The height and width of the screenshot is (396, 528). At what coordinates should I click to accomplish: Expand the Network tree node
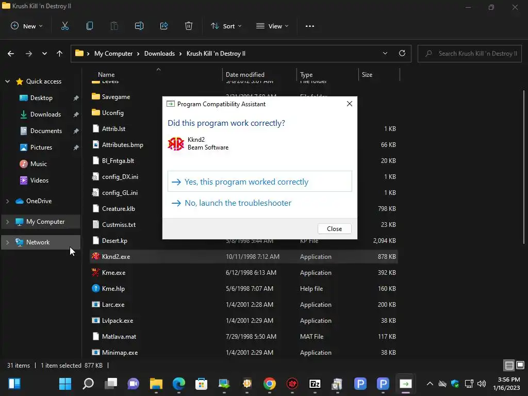(x=7, y=242)
